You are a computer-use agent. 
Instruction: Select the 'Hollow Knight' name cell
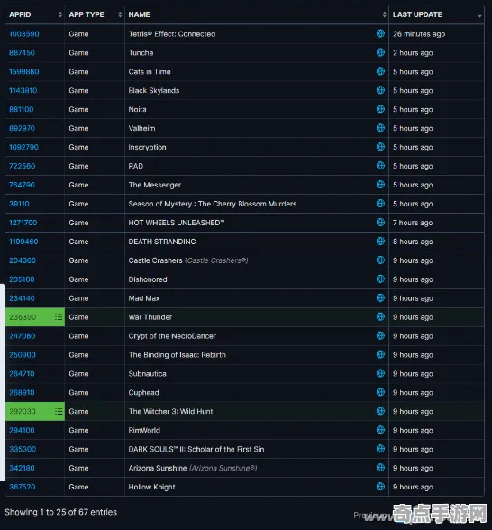257,487
